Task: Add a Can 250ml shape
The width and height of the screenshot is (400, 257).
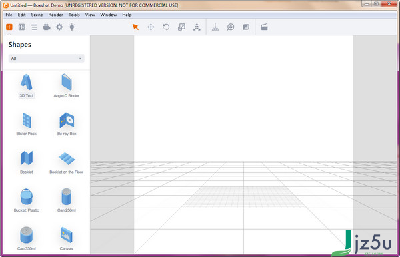Action: coord(66,200)
